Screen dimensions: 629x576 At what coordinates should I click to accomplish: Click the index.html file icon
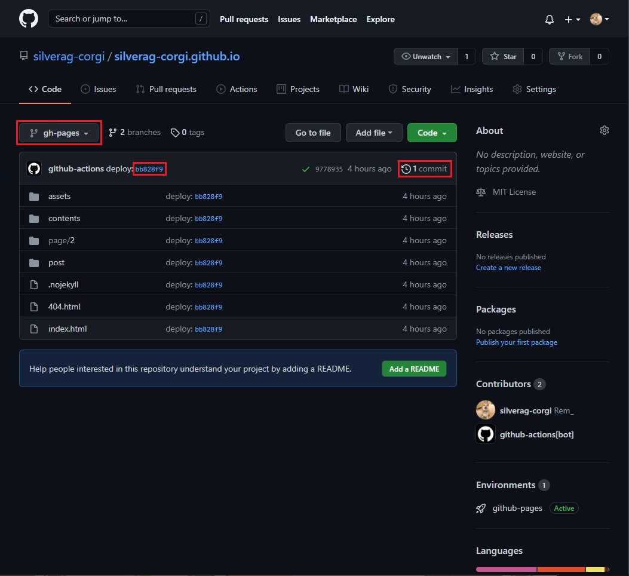[x=34, y=329]
